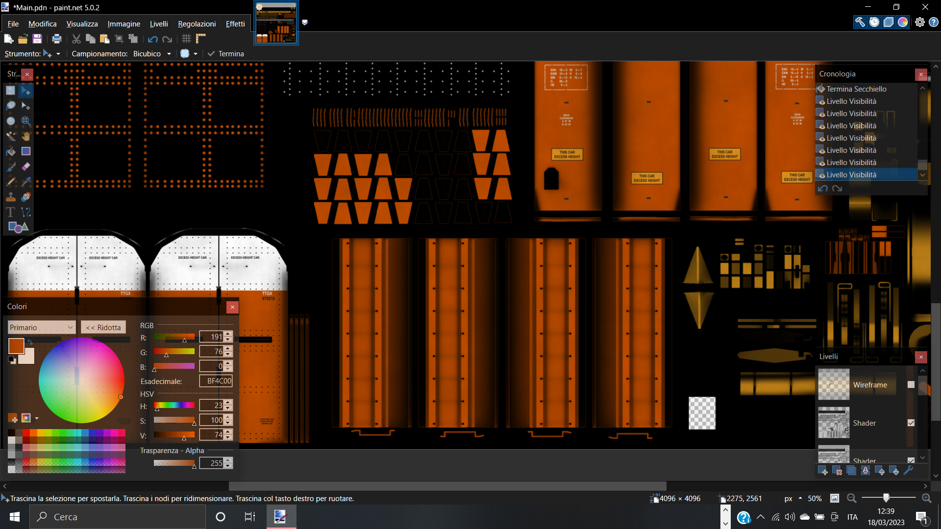
Task: Select the Eraser tool
Action: [x=26, y=167]
